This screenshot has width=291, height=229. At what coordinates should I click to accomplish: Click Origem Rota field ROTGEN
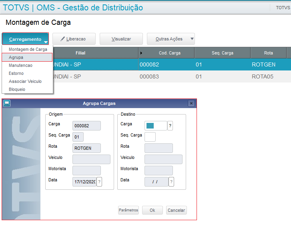(86, 148)
